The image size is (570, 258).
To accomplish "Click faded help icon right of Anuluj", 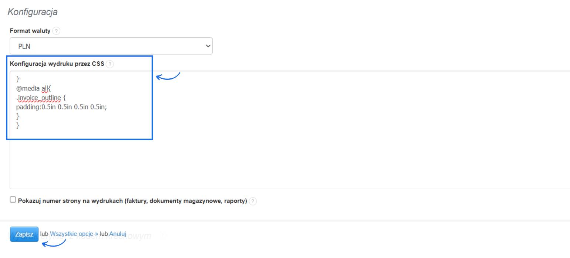I will [x=162, y=235].
